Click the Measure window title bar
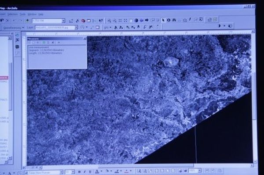The image size is (264, 175). point(57,39)
